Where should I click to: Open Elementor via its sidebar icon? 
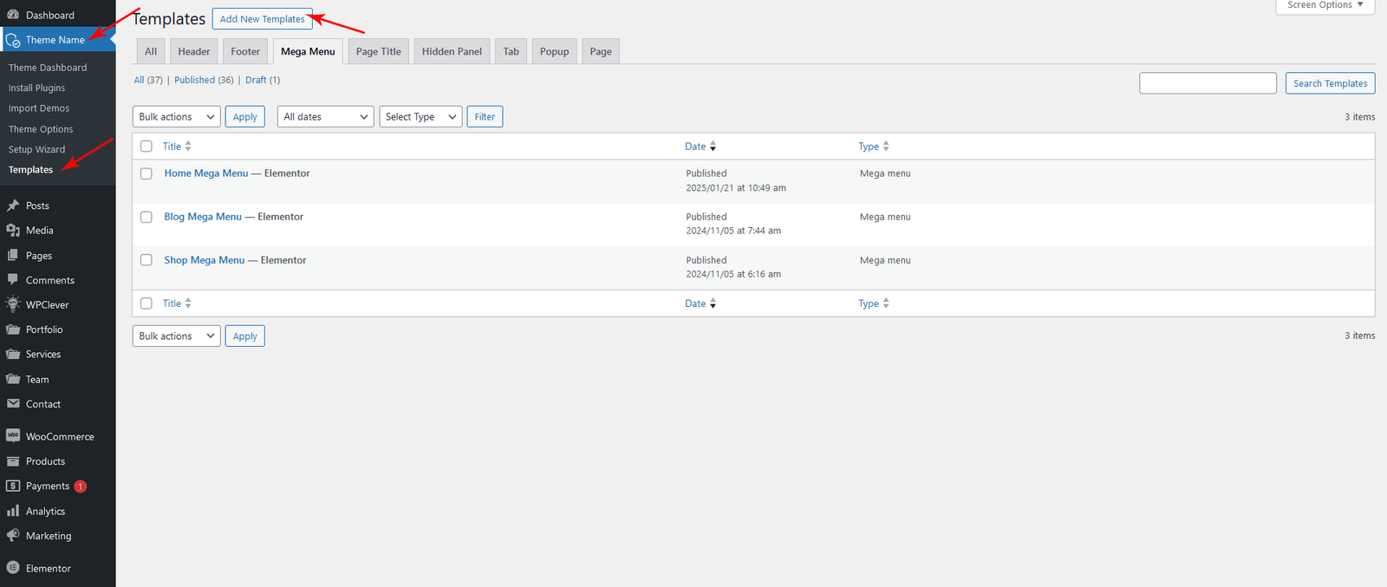pyautogui.click(x=13, y=568)
